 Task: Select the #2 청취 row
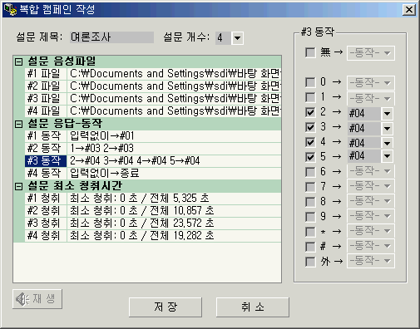coord(153,211)
